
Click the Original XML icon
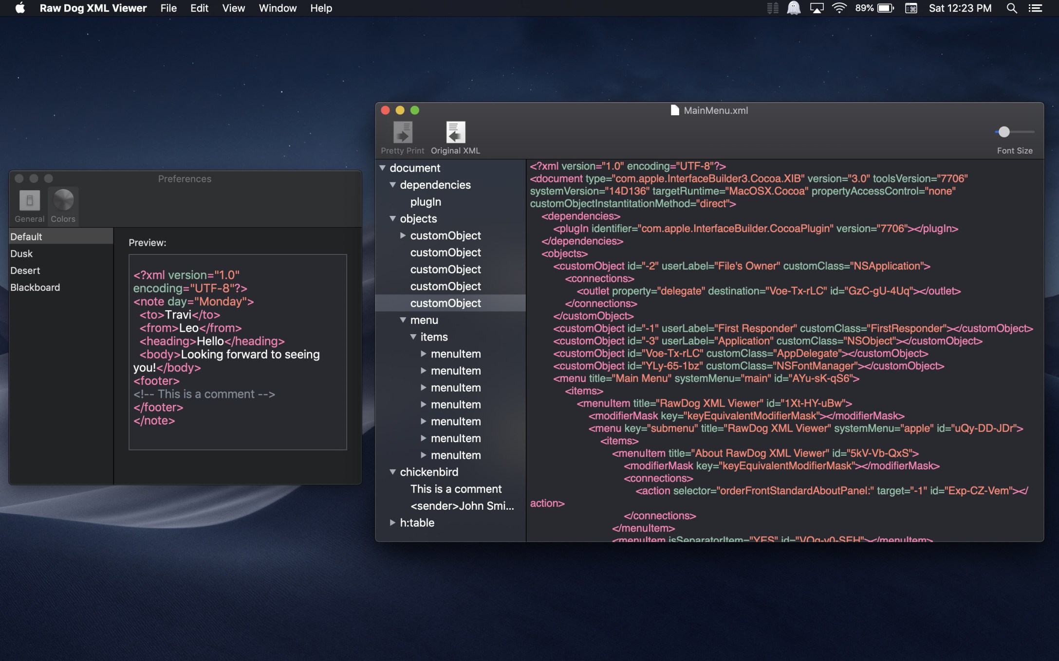click(x=454, y=132)
